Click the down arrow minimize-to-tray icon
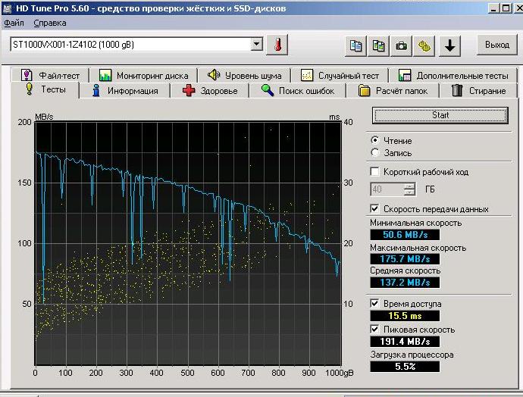Image resolution: width=523 pixels, height=397 pixels. pos(450,45)
